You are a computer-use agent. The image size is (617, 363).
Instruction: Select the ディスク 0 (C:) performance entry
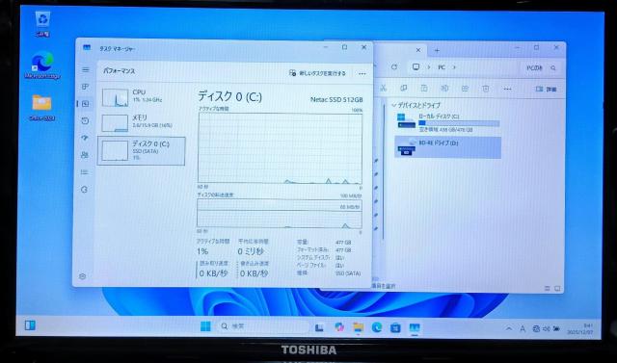[142, 151]
